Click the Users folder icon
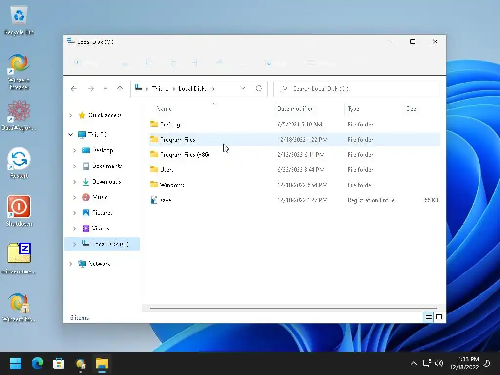 click(x=154, y=169)
